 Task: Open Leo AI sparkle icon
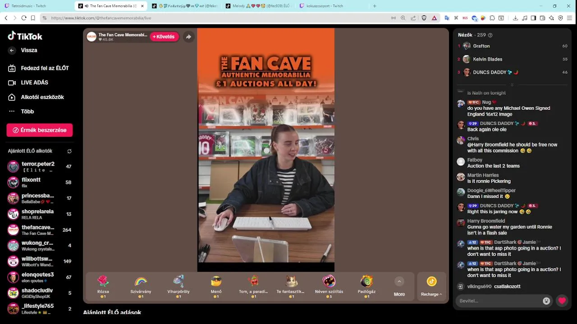[x=551, y=18]
